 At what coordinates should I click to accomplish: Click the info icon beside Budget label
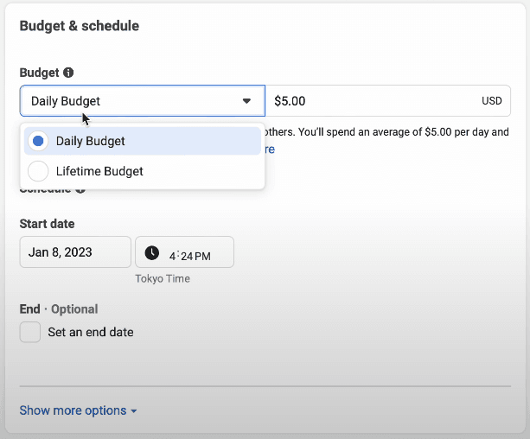(68, 73)
